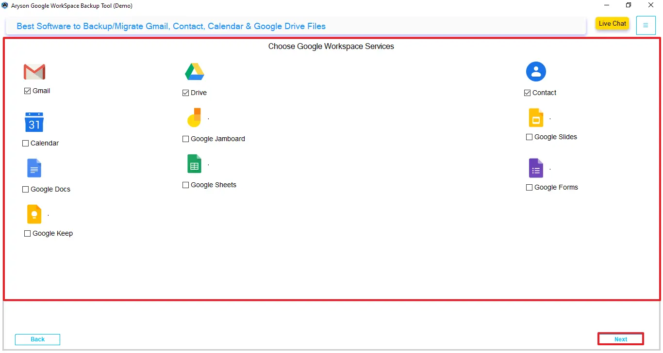
Task: Select the Contact service icon
Action: point(536,71)
